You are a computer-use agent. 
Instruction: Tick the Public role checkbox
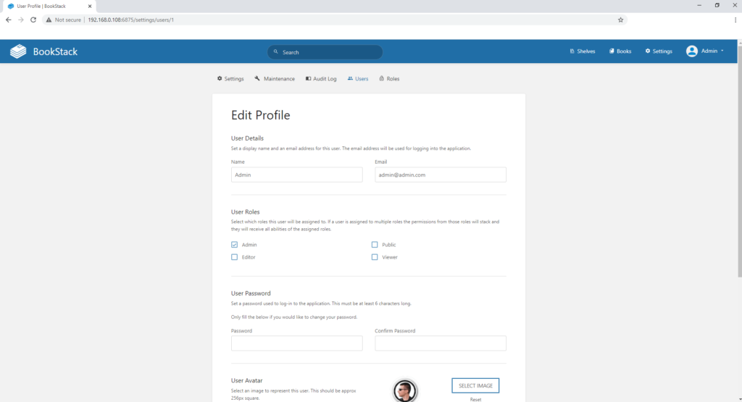[375, 245]
